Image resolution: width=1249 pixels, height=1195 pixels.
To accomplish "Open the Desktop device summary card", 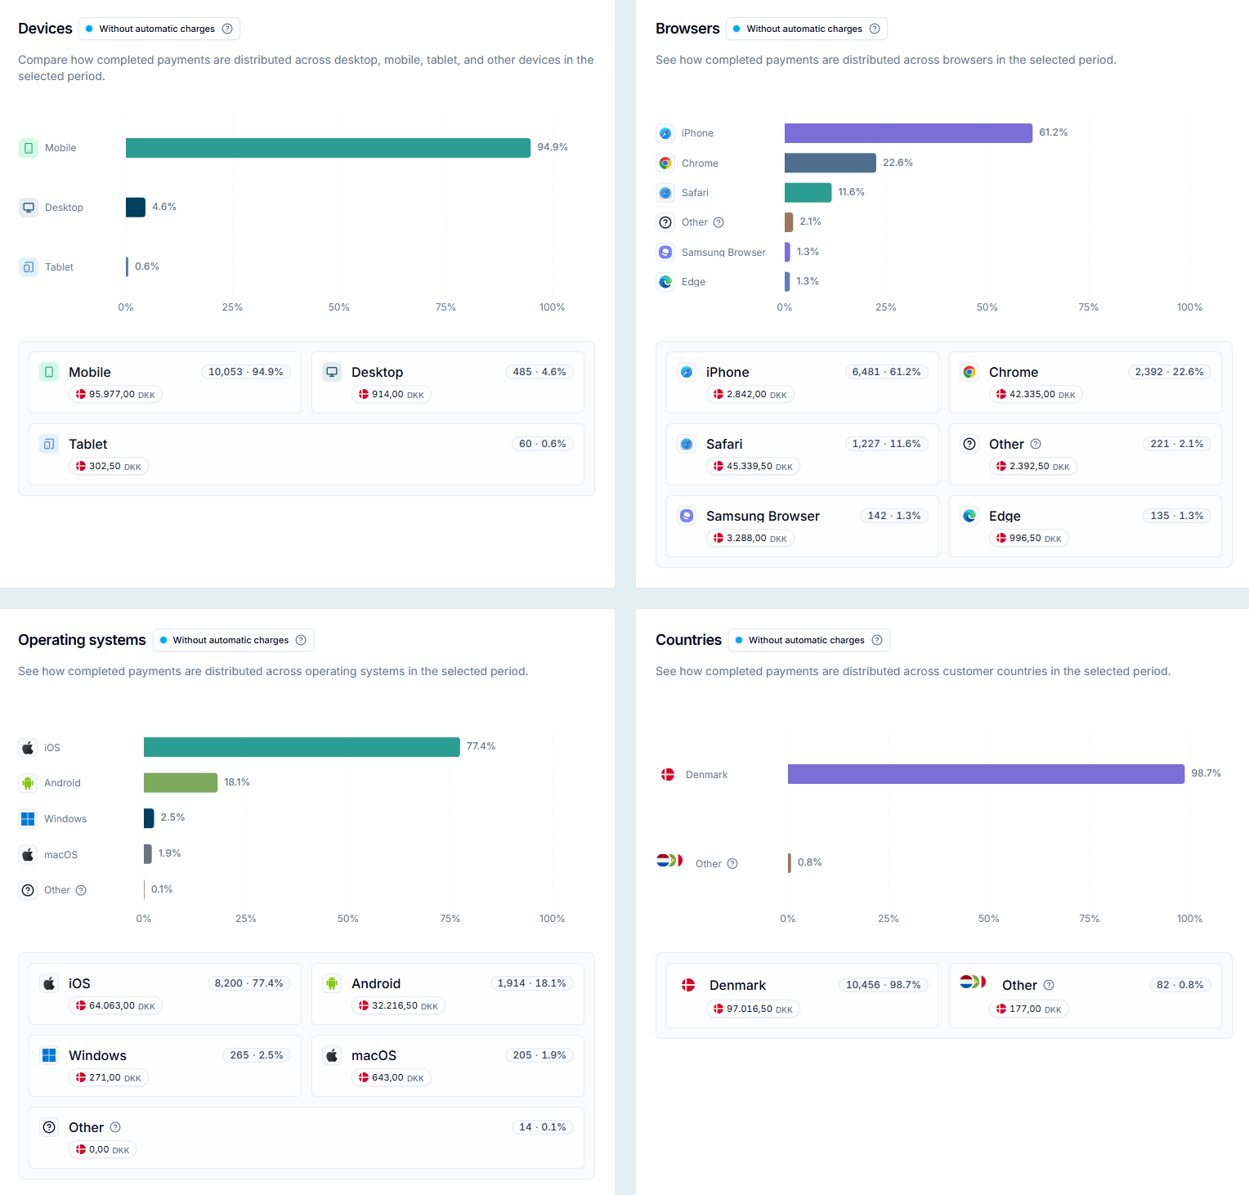I will (448, 383).
